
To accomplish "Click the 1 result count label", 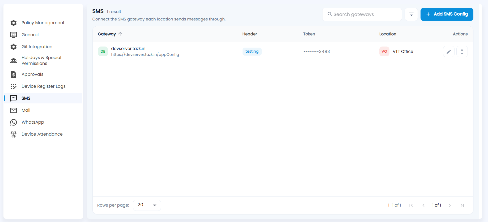I will 114,12.
